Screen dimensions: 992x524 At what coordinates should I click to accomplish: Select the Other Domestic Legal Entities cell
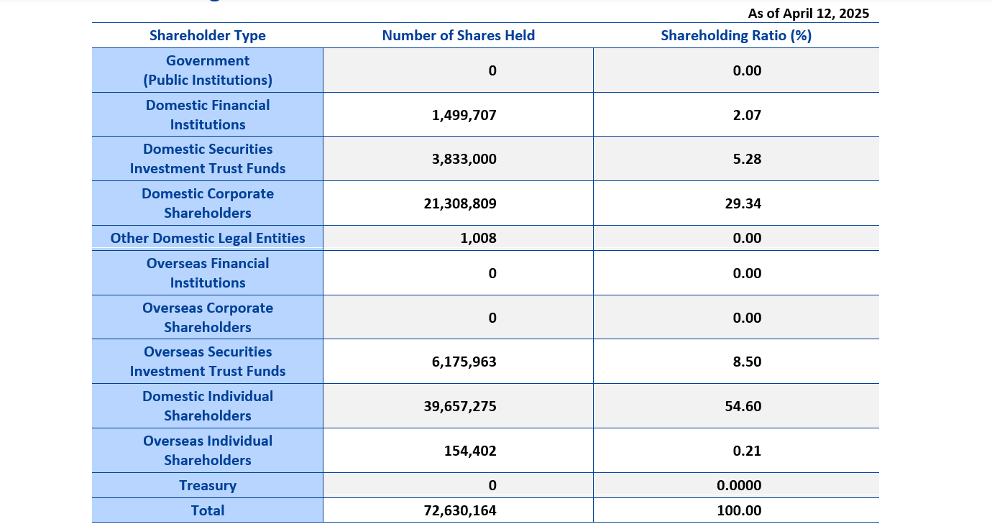[x=207, y=238]
